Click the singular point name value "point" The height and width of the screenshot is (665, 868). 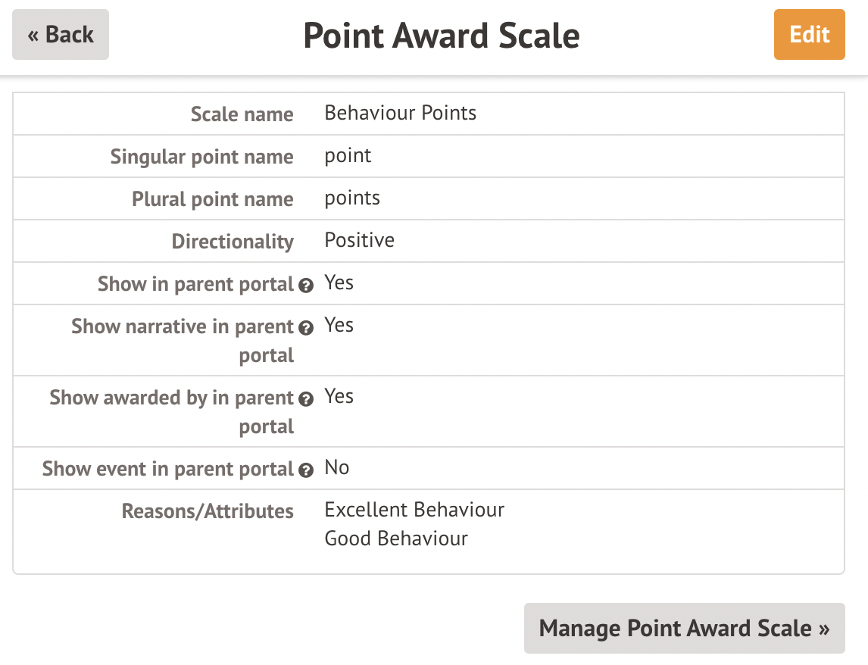tap(348, 156)
